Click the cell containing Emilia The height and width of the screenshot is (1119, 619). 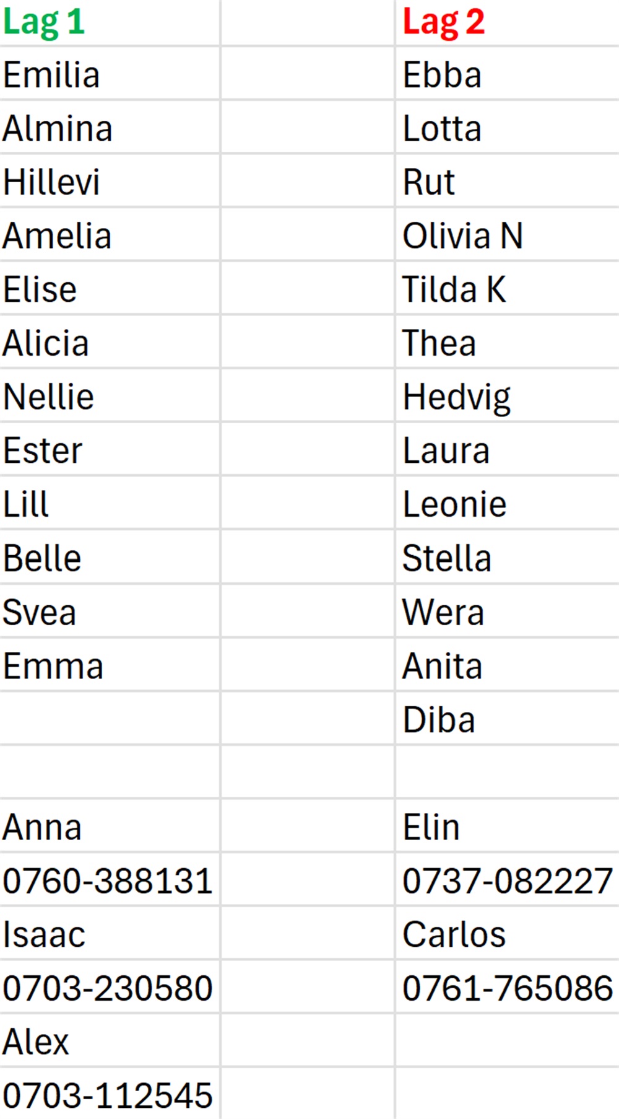point(51,75)
